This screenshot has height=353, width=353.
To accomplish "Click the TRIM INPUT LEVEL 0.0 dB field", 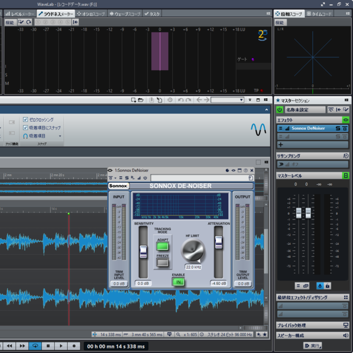I will 119,284.
